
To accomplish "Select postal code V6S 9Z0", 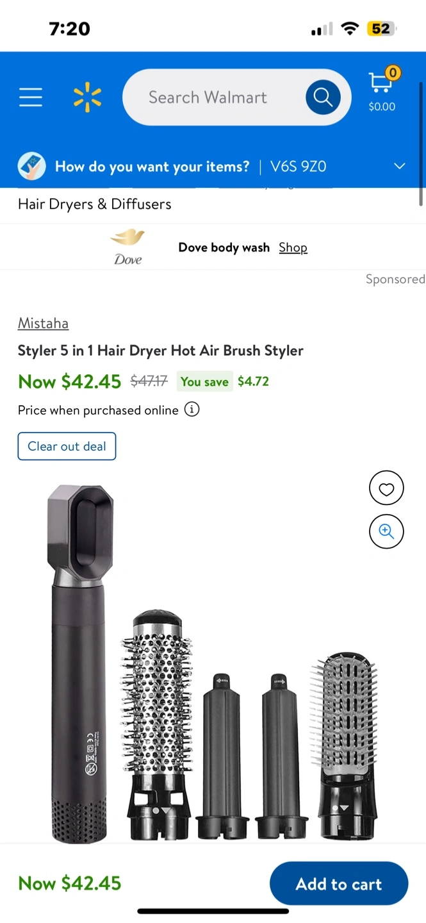I will pyautogui.click(x=299, y=167).
